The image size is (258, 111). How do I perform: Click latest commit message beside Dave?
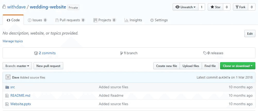click(x=33, y=77)
